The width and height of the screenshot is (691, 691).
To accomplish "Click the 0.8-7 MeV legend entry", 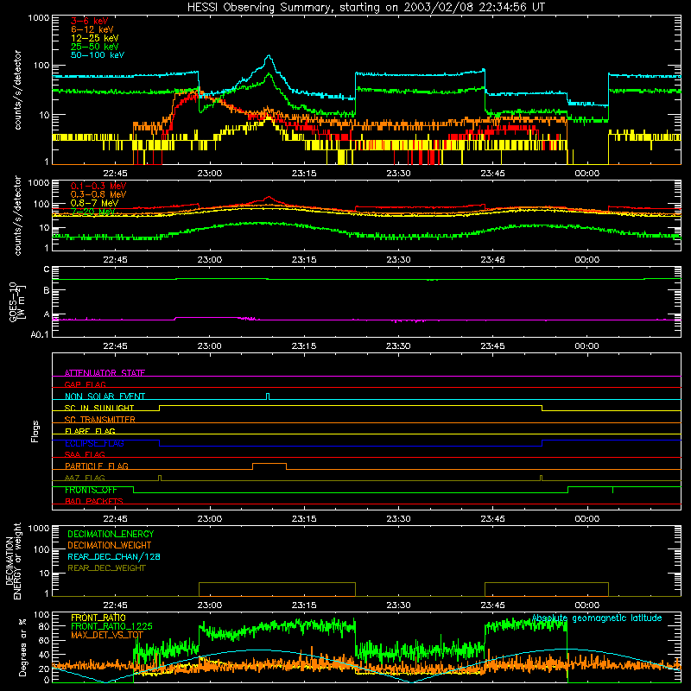I will [94, 203].
